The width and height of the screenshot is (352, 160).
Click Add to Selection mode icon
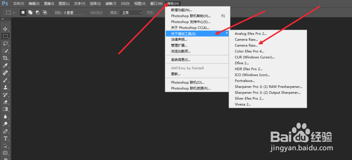point(30,13)
